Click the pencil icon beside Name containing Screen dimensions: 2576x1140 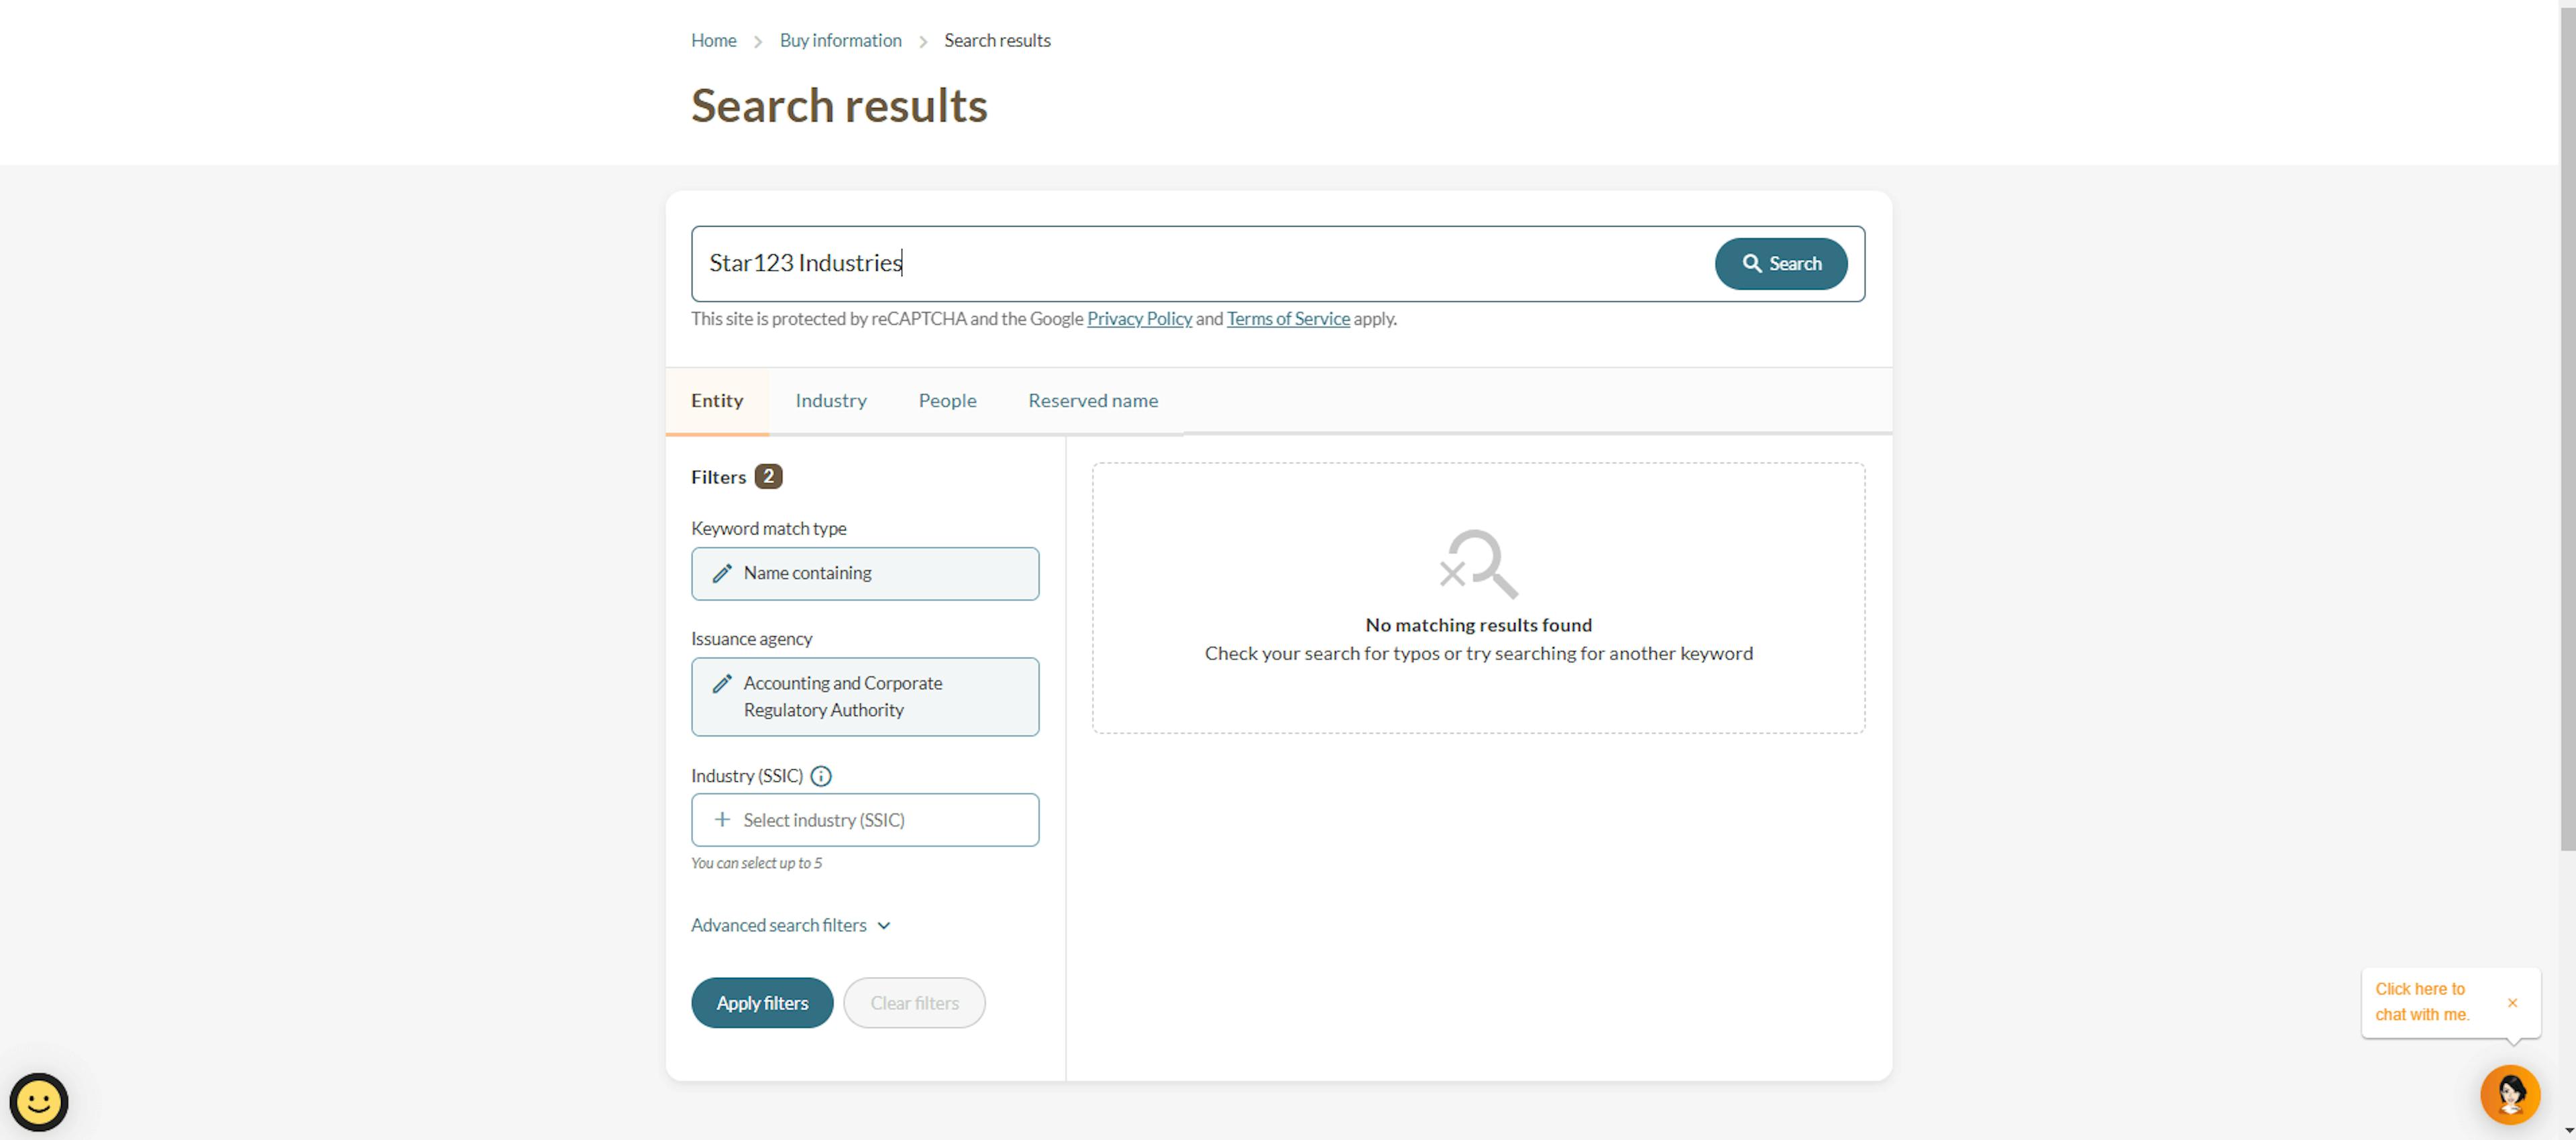722,574
